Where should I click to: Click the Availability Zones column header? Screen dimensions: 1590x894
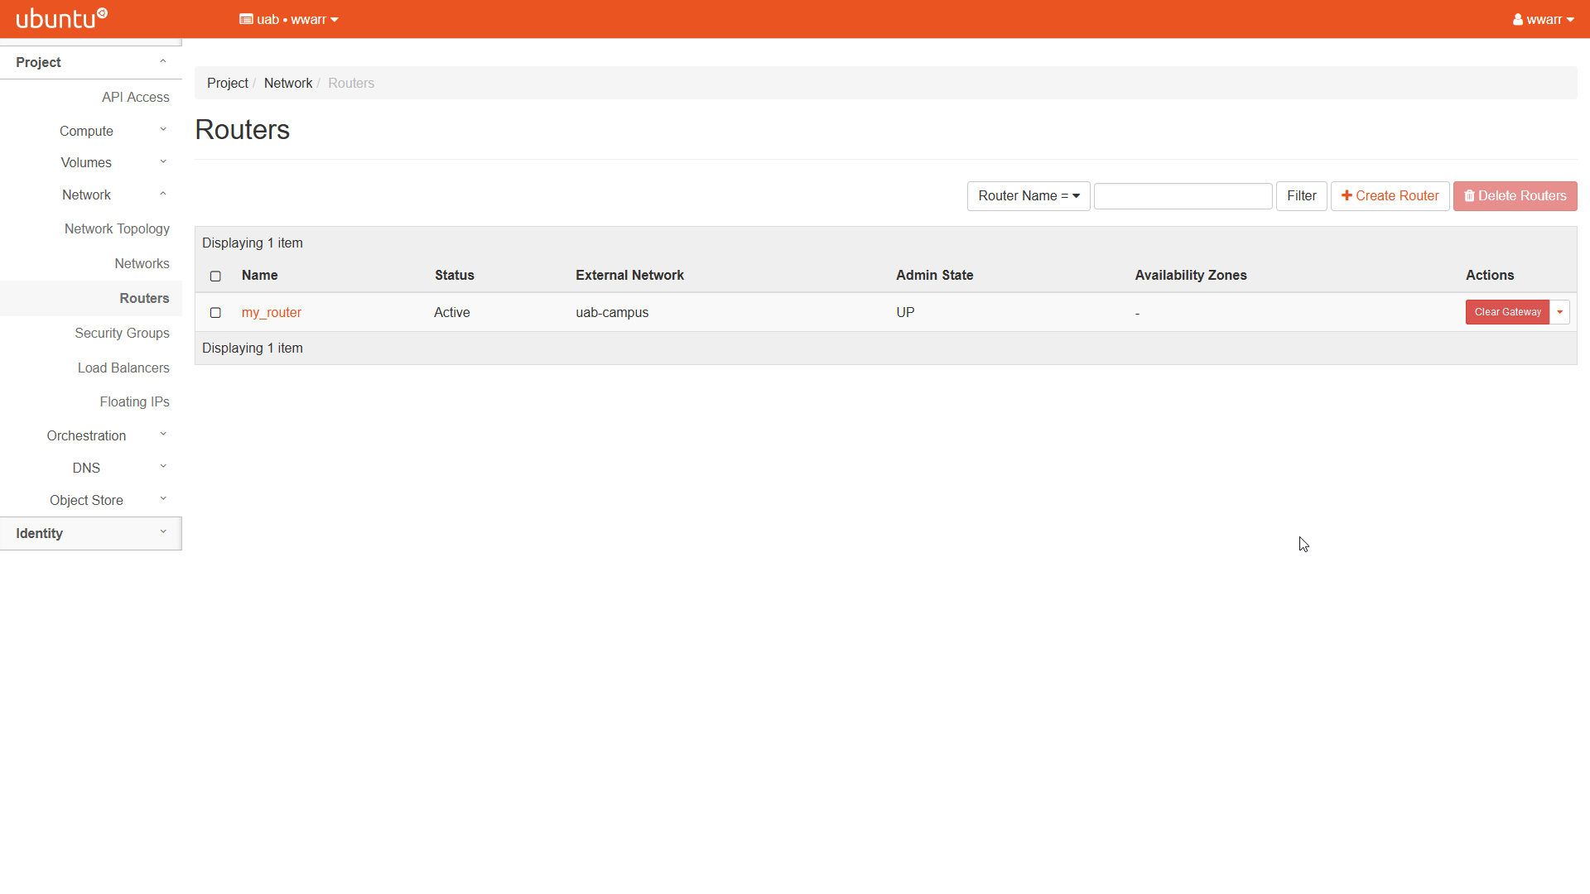coord(1190,275)
